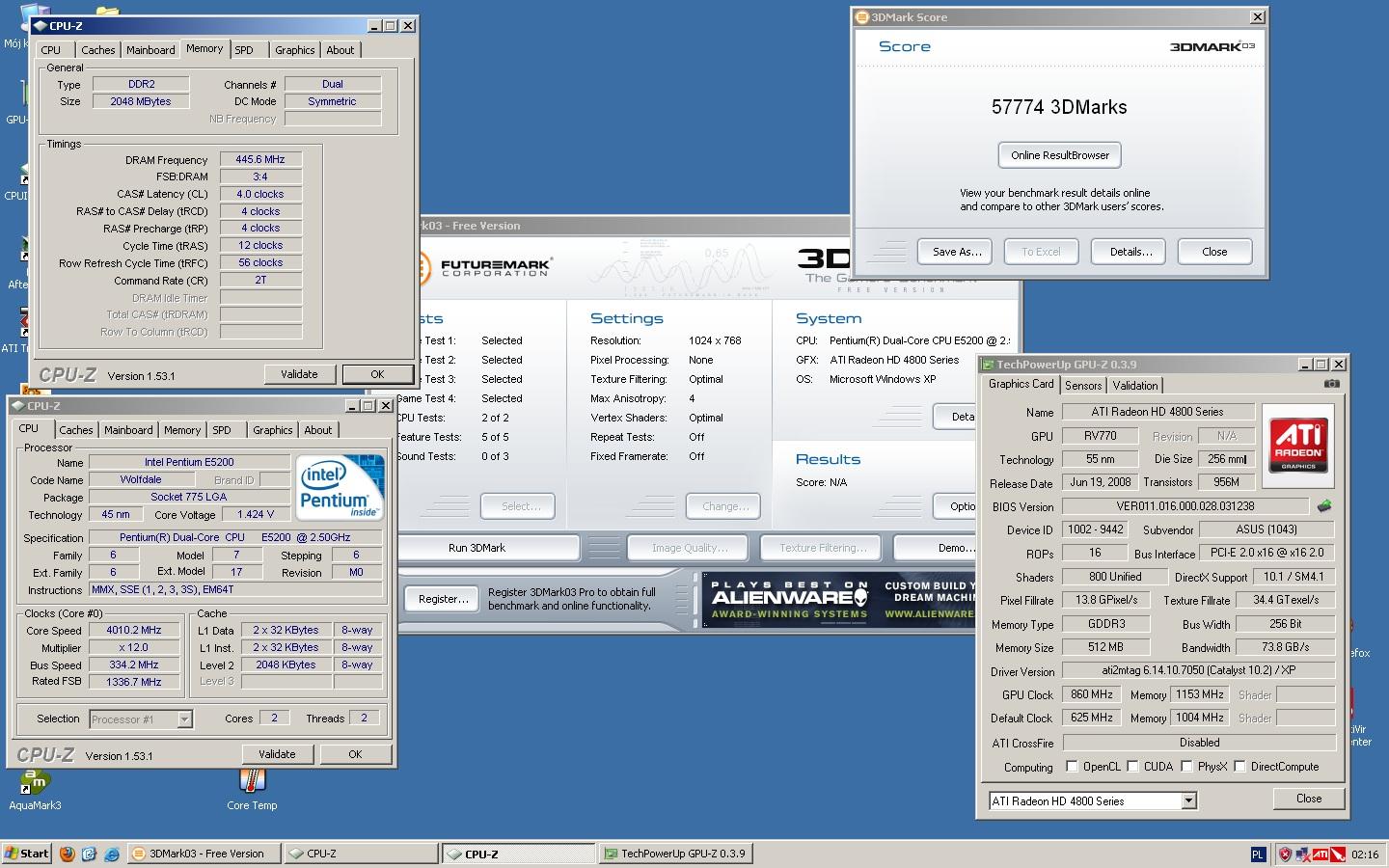Click the Texture Filtering... button
The height and width of the screenshot is (868, 1389).
pyautogui.click(x=822, y=548)
